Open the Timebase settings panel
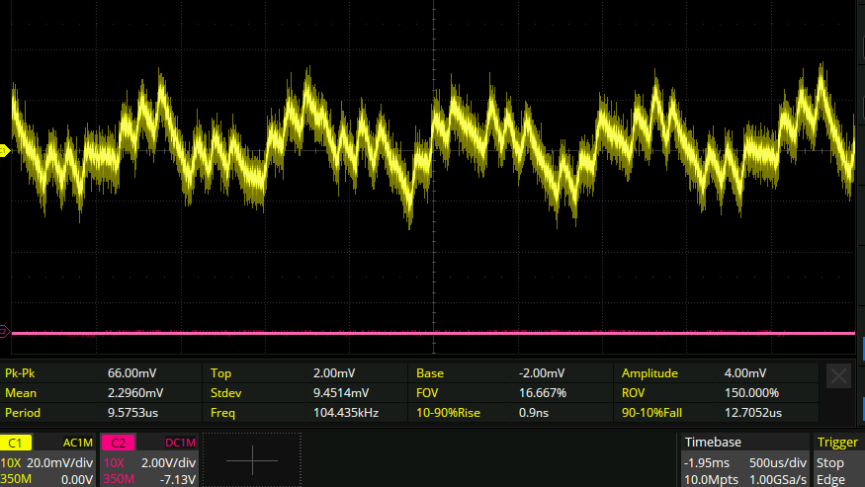Viewport: 865px width, 487px height. [714, 443]
